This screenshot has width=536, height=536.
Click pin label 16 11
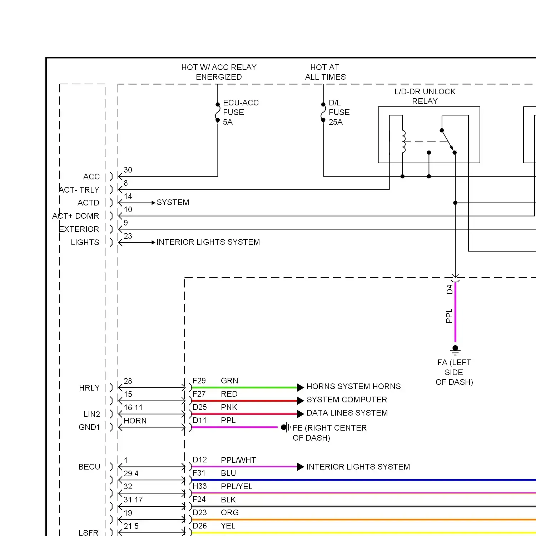point(133,407)
